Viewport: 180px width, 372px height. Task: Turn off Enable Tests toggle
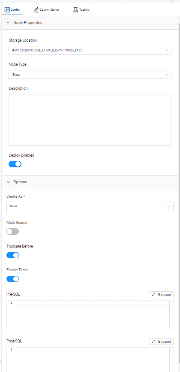12,279
